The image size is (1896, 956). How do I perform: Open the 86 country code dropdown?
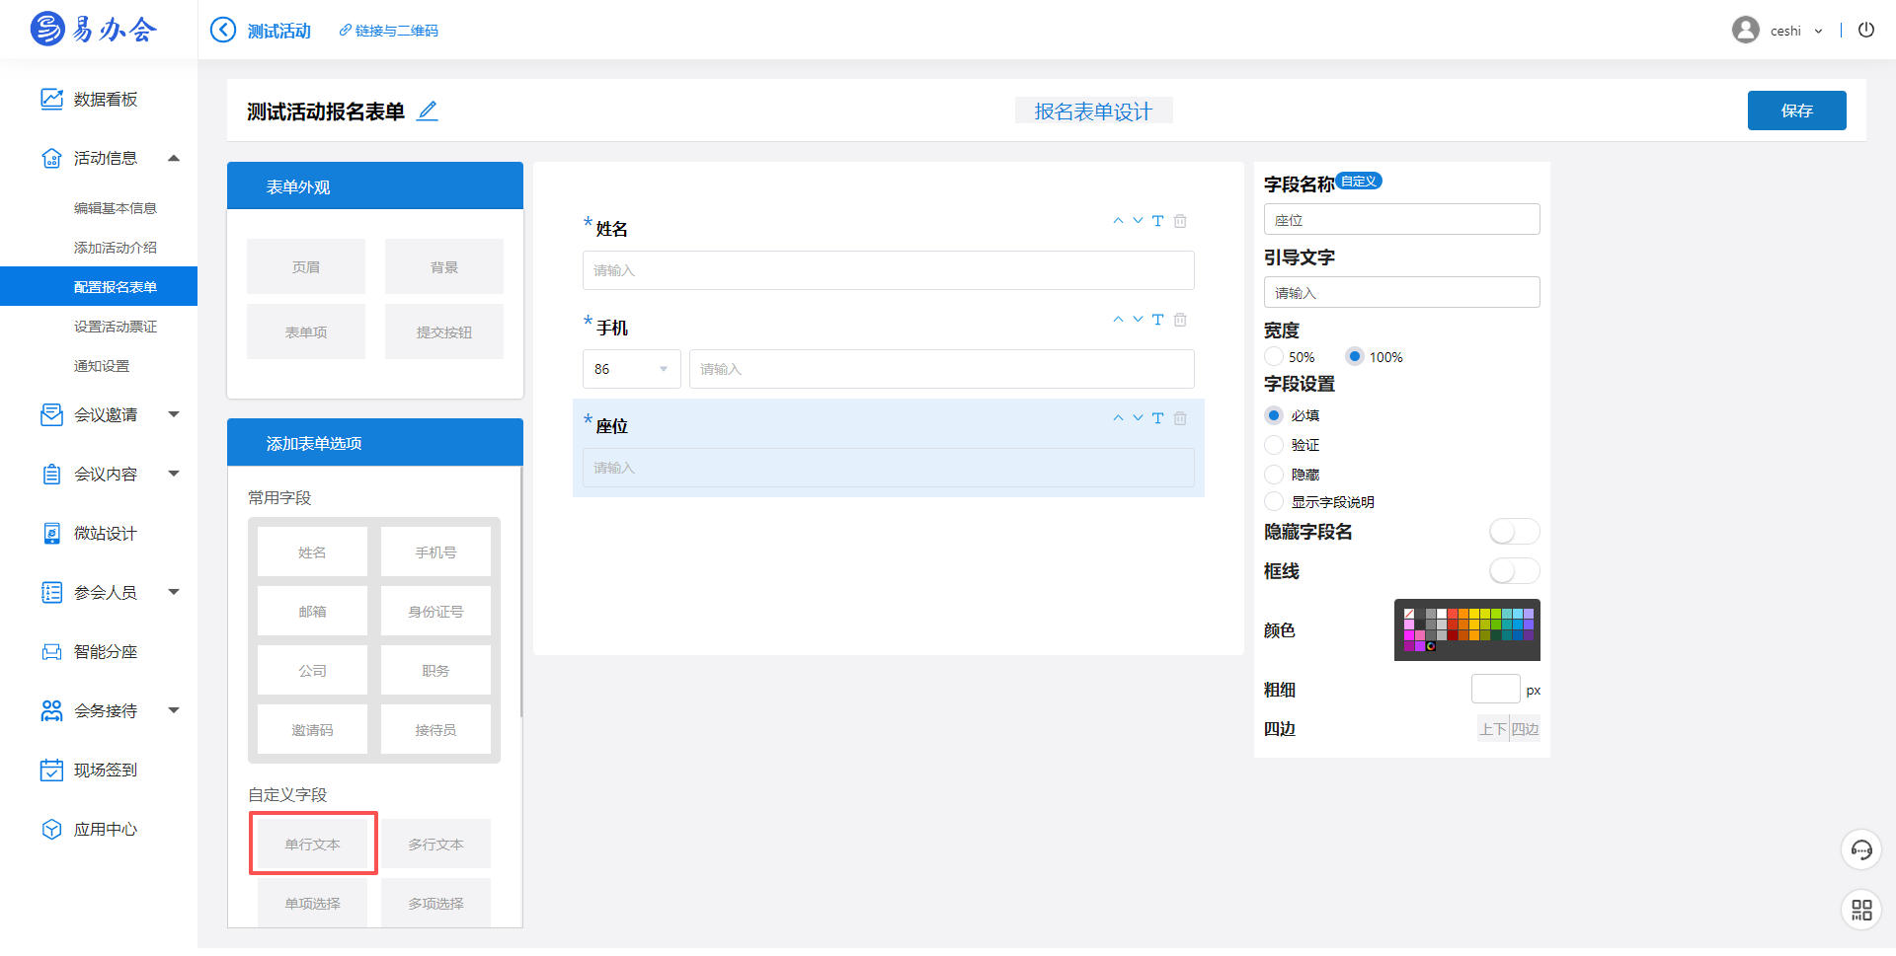(x=631, y=369)
